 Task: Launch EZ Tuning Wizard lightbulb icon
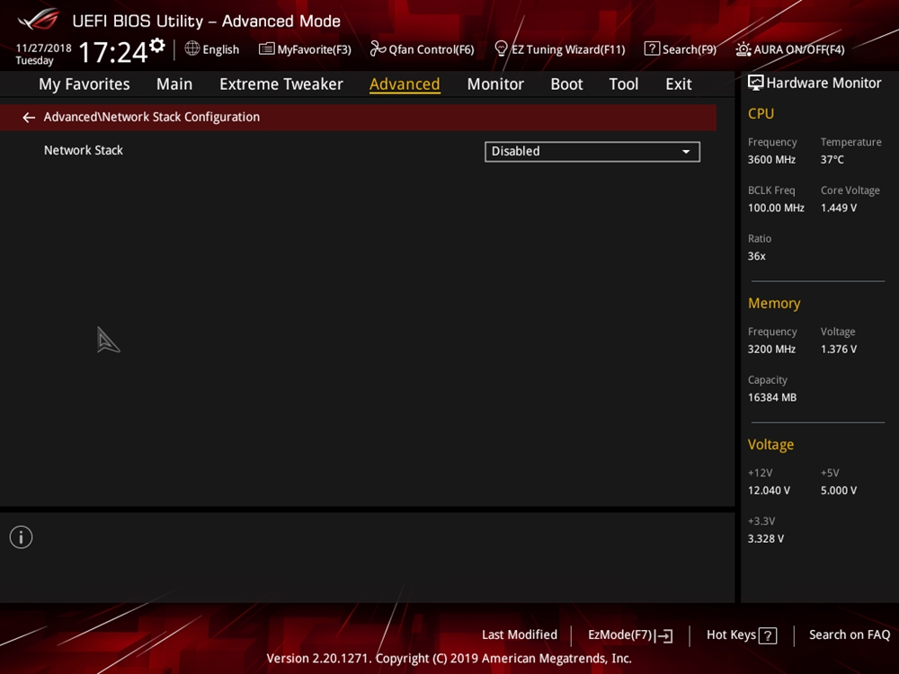pos(502,49)
